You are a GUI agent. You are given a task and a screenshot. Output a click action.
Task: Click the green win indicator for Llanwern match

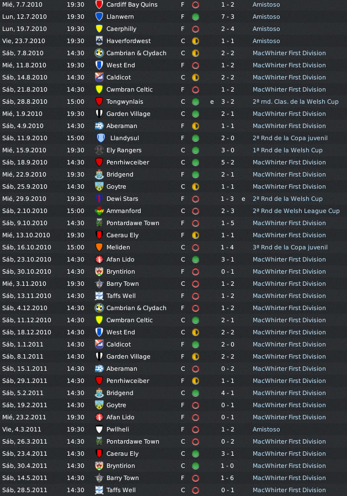[195, 17]
